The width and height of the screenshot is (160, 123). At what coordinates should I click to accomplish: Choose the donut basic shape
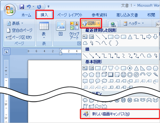130,75
